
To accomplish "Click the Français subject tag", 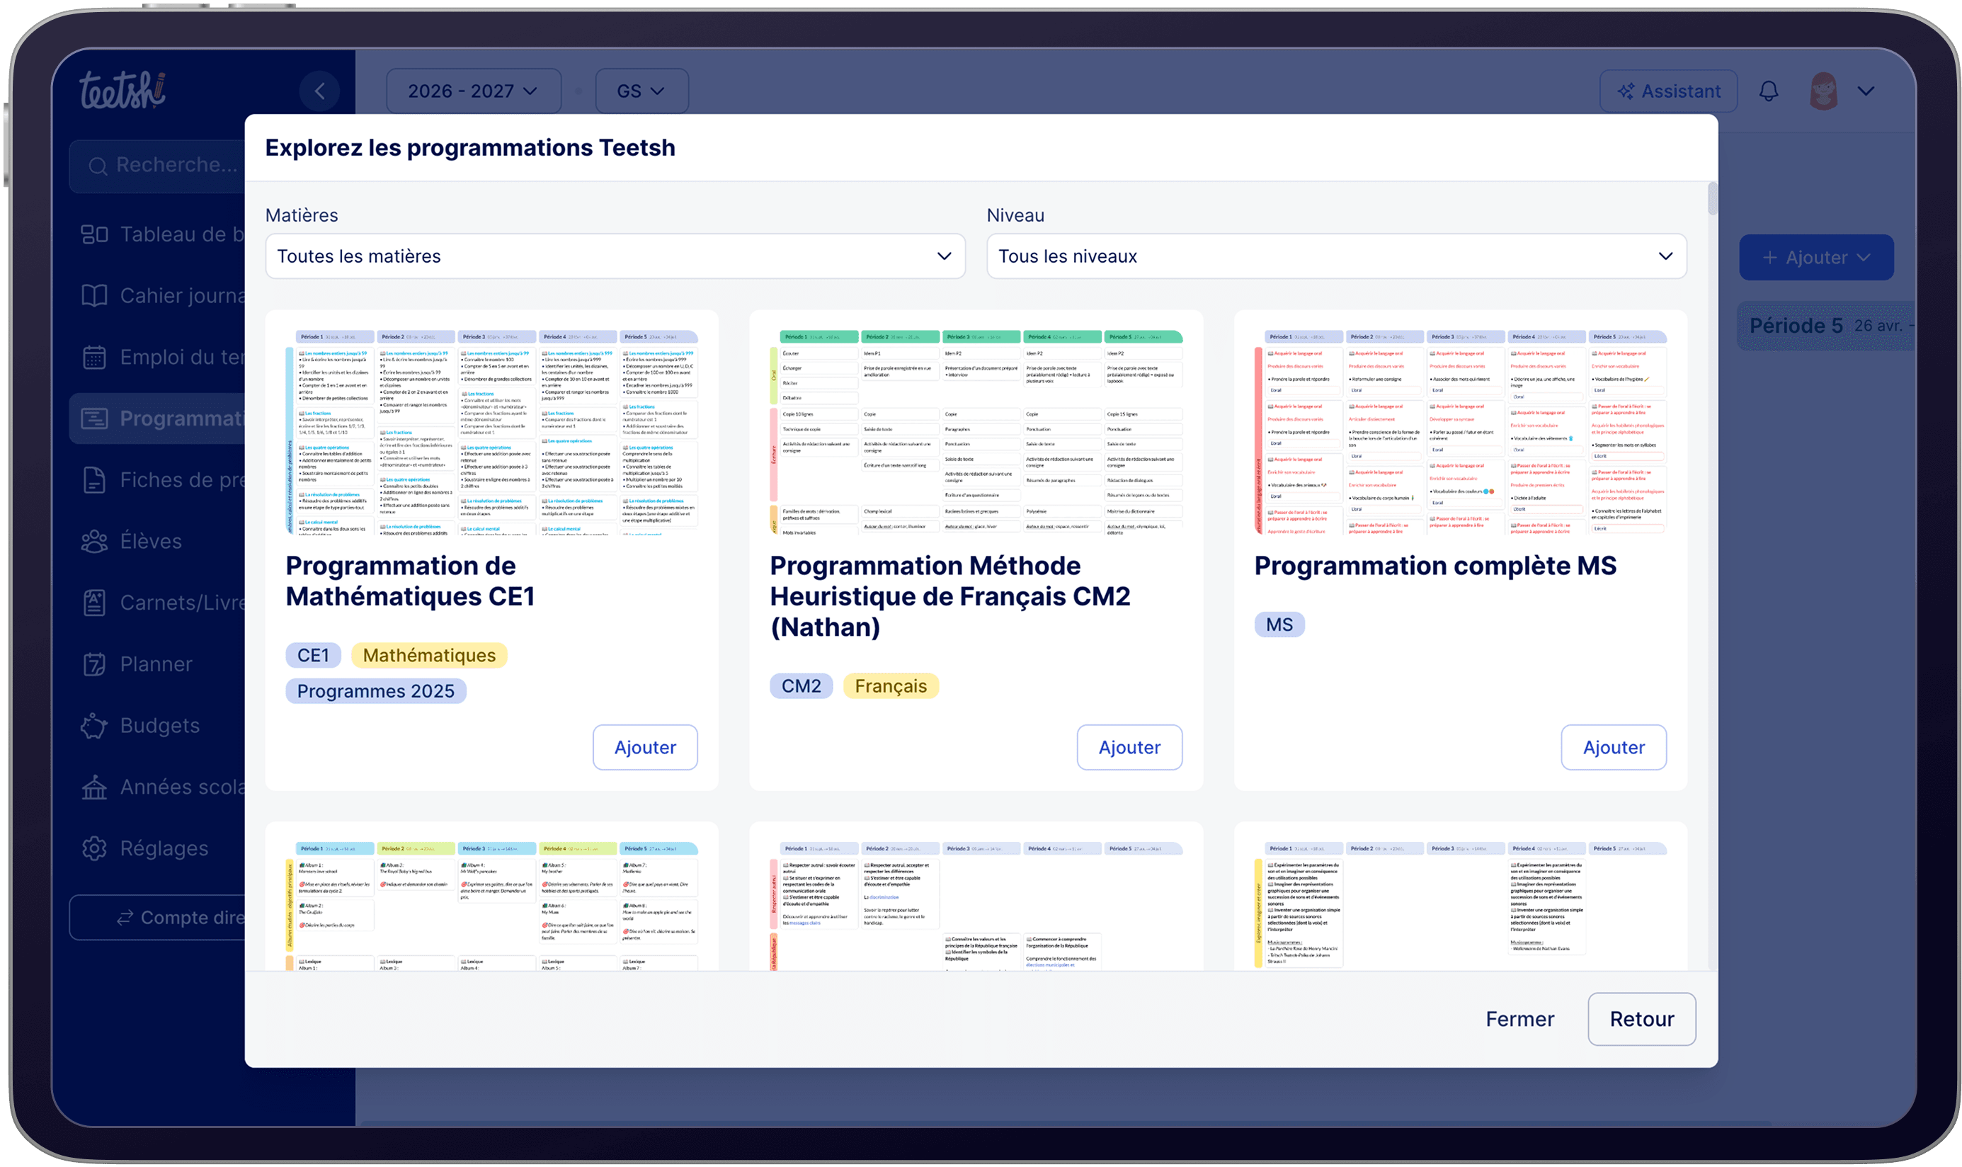I will (x=891, y=685).
